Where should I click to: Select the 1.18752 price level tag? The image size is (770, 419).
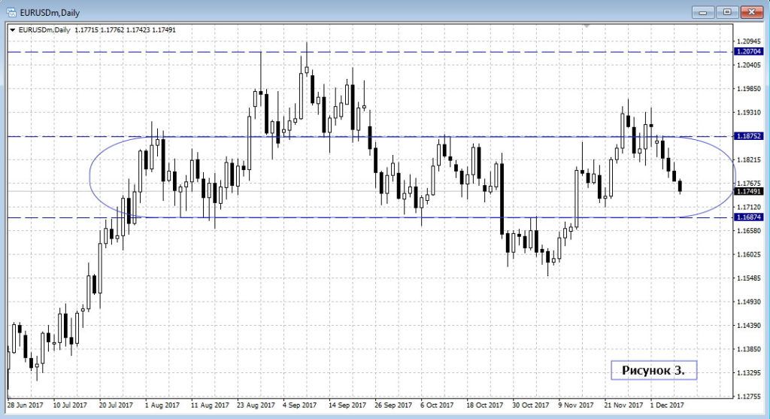pyautogui.click(x=750, y=137)
